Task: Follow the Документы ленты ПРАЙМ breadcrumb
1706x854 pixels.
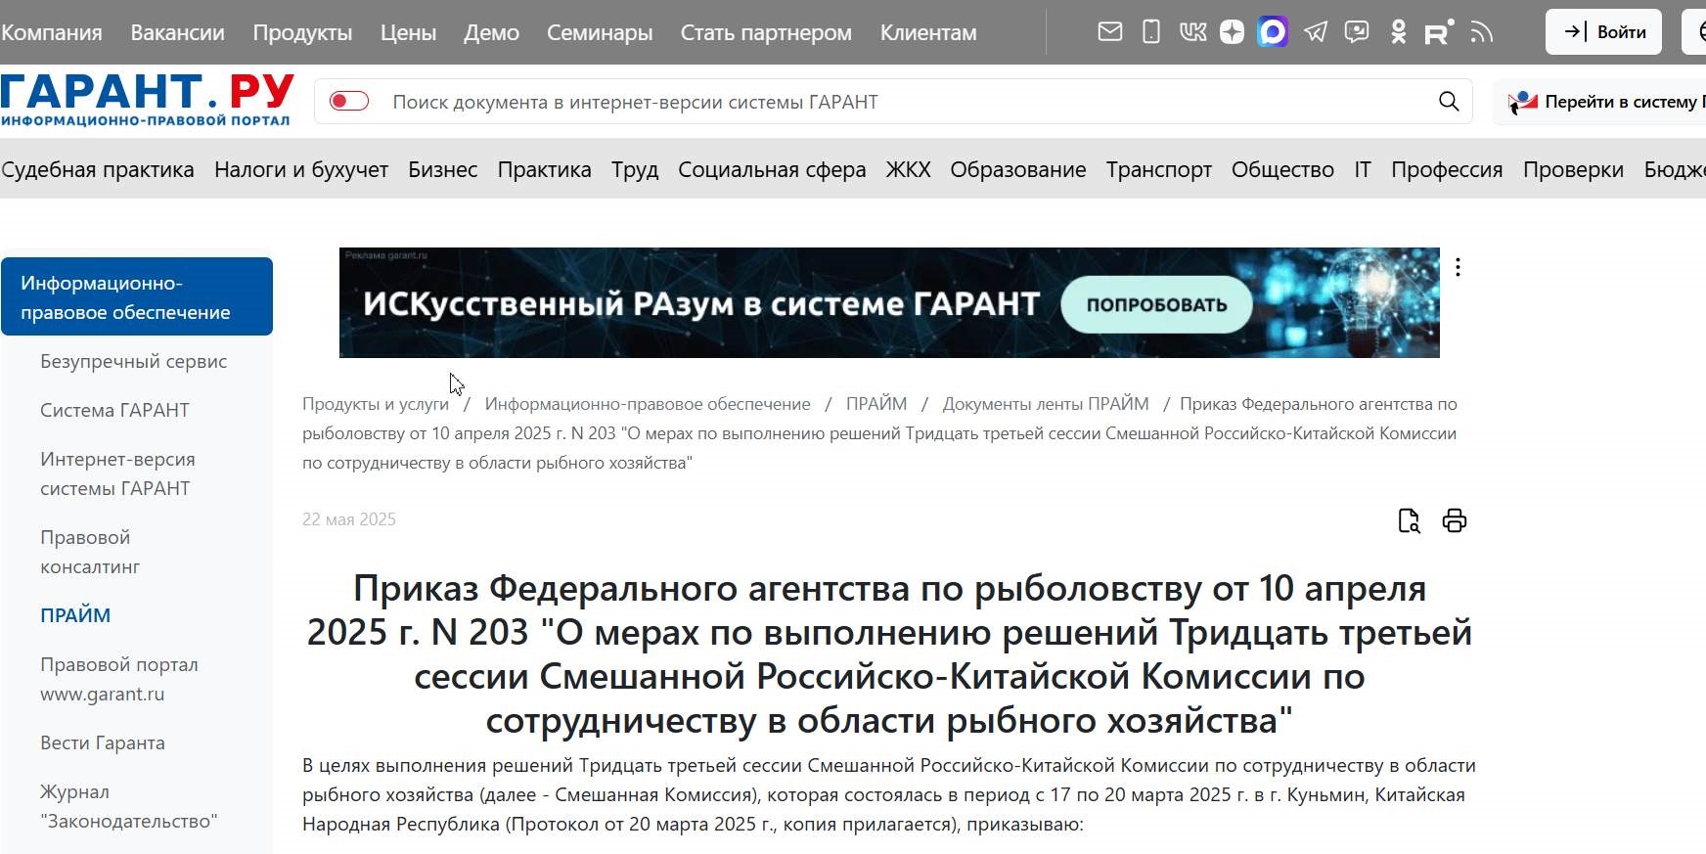Action: coord(1045,404)
